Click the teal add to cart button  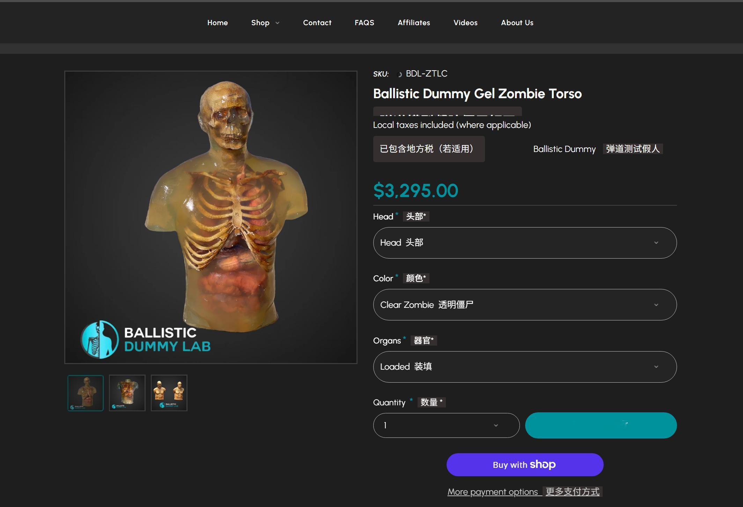tap(601, 426)
